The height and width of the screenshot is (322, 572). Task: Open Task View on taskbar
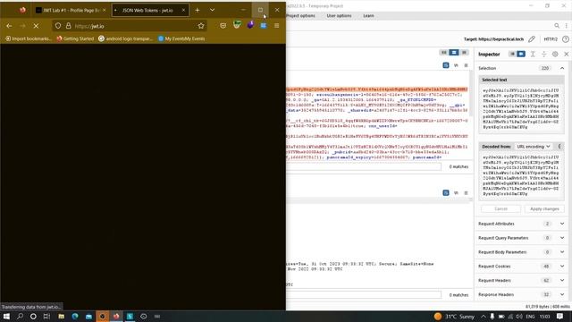(x=46, y=316)
